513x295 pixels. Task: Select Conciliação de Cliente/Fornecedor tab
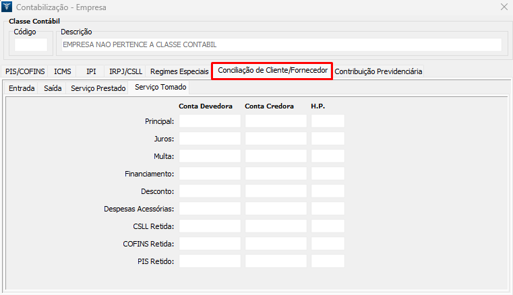coord(272,71)
